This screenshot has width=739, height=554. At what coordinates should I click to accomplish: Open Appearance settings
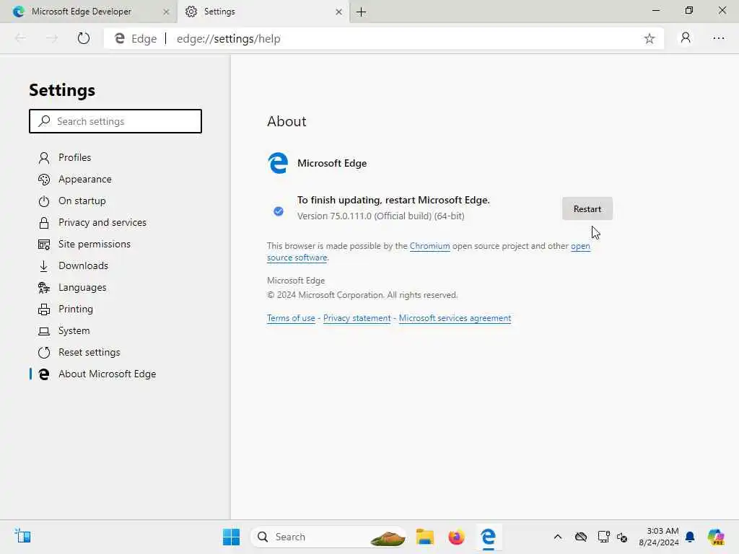(85, 179)
